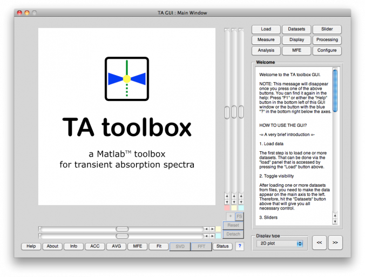Viewport: 365px width, 277px height.
Task: Click Welcome text scrollbar up arrow
Action: [335, 215]
